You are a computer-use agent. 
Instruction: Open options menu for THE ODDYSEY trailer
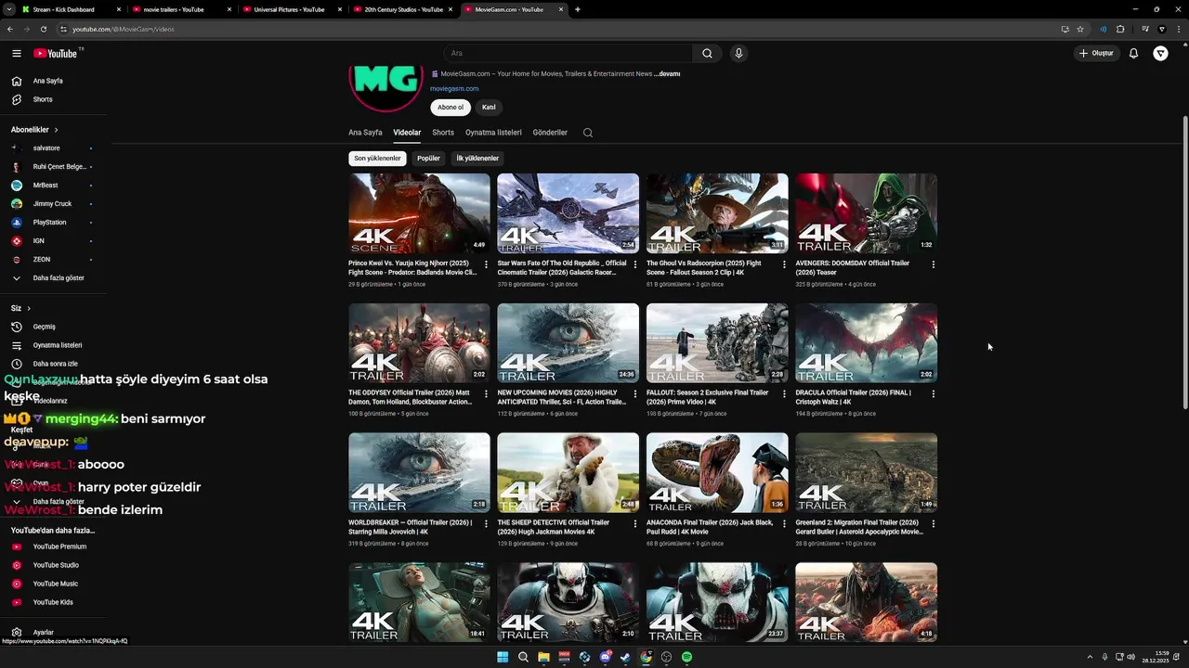pyautogui.click(x=486, y=394)
